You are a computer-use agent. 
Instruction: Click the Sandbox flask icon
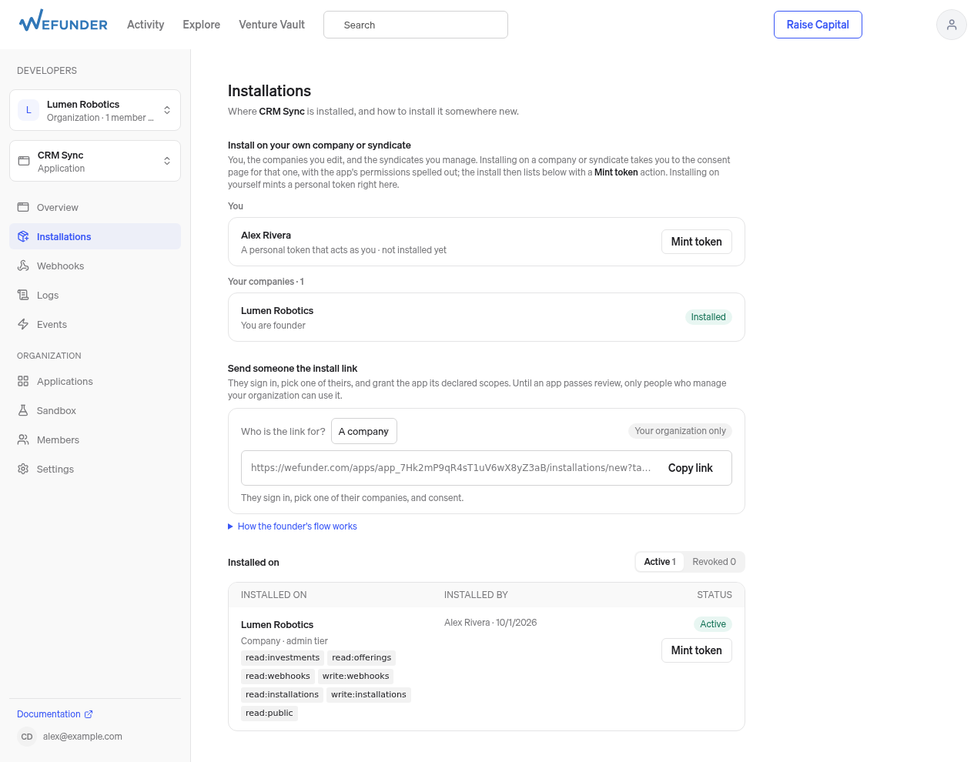[x=23, y=410]
